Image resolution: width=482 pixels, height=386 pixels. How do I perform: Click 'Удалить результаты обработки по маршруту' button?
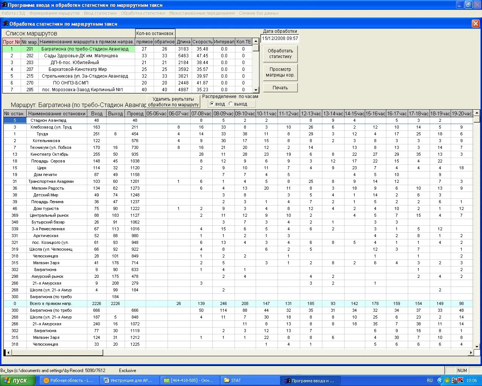pos(173,102)
